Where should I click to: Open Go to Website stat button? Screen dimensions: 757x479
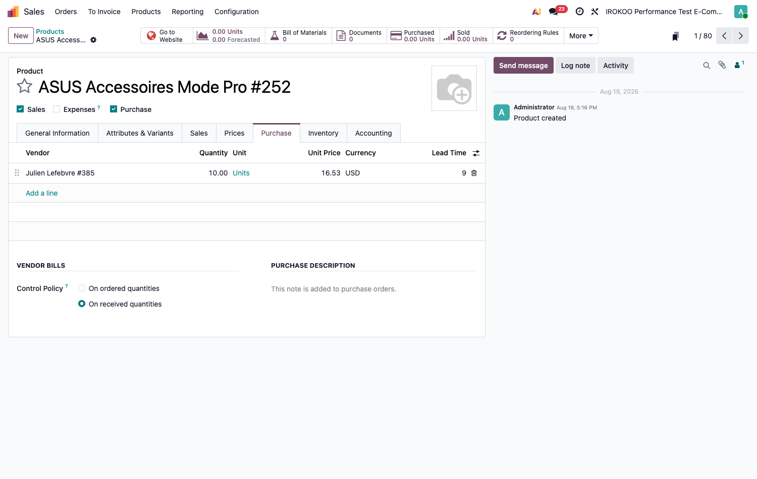click(167, 36)
